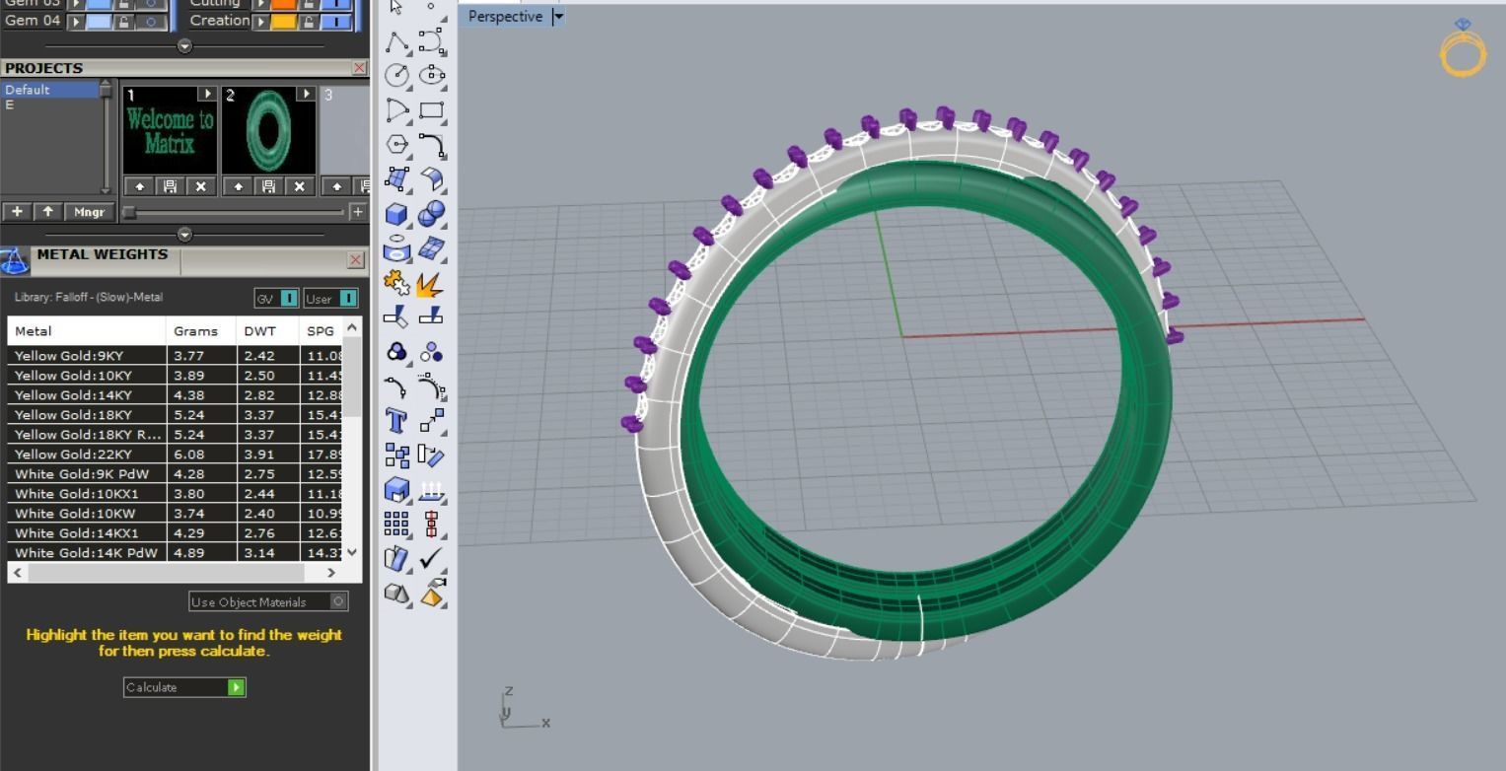The width and height of the screenshot is (1506, 771).
Task: Select the explode tool
Action: point(432,284)
